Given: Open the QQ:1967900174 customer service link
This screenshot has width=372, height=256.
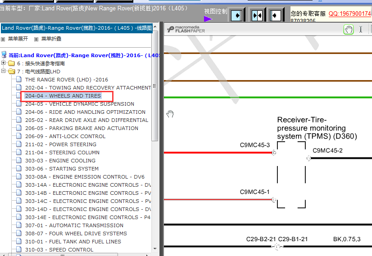Looking at the screenshot, I should pos(349,13).
